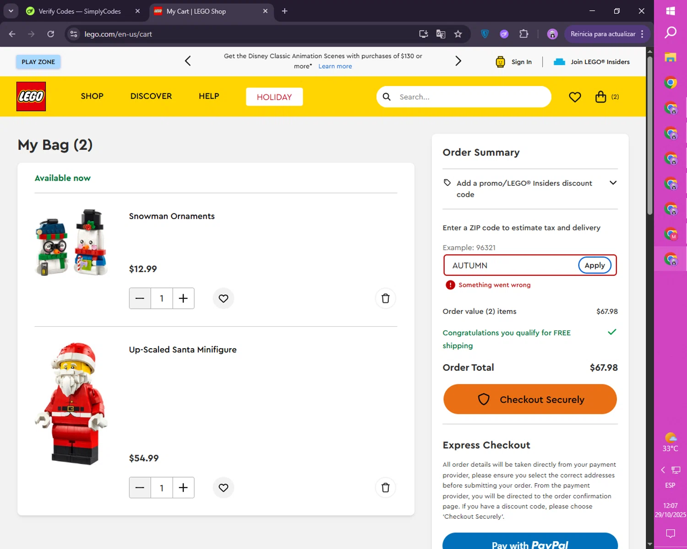This screenshot has width=687, height=549.
Task: Open Up-Scaled Santa Minifigure thumbnail
Action: pyautogui.click(x=72, y=404)
